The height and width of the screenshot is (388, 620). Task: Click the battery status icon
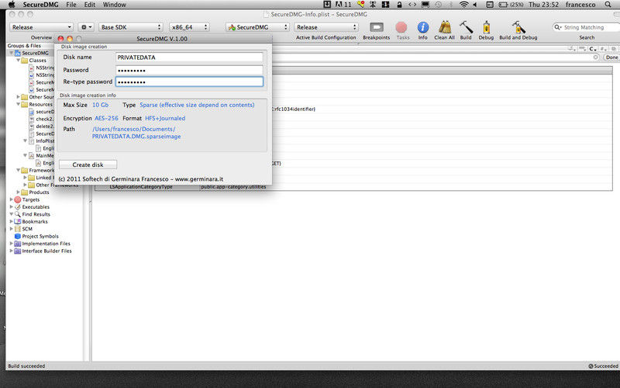pos(511,5)
